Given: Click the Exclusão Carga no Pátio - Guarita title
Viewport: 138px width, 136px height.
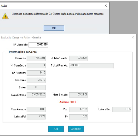Looking at the screenshot, I should click(x=21, y=38).
